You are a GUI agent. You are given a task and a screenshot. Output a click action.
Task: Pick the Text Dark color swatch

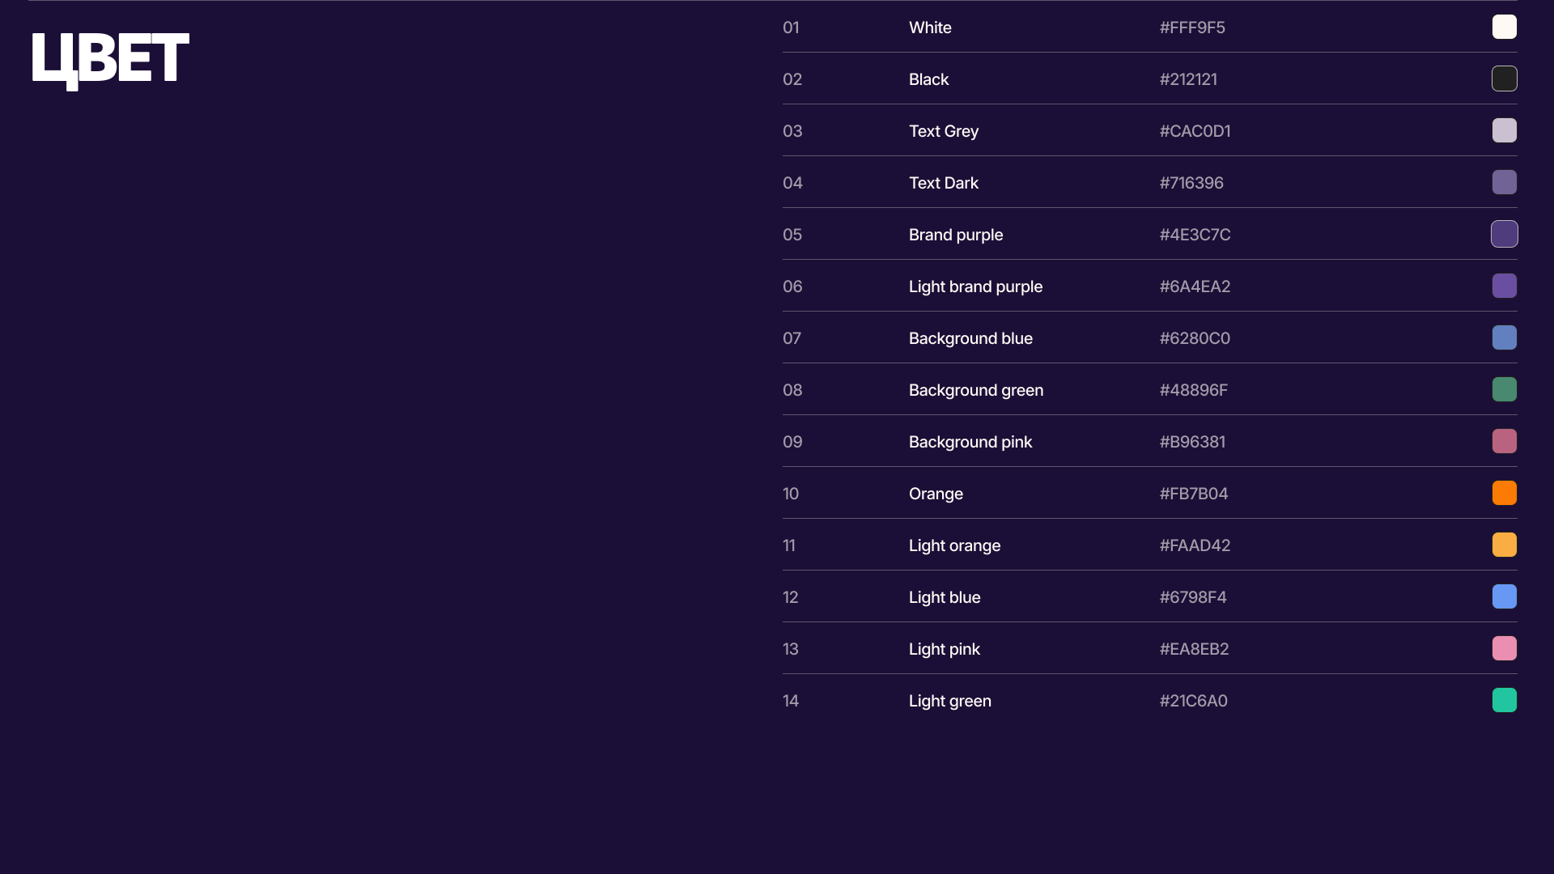pos(1504,182)
